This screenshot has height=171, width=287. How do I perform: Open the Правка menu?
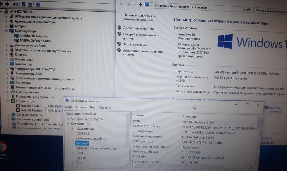[81, 107]
